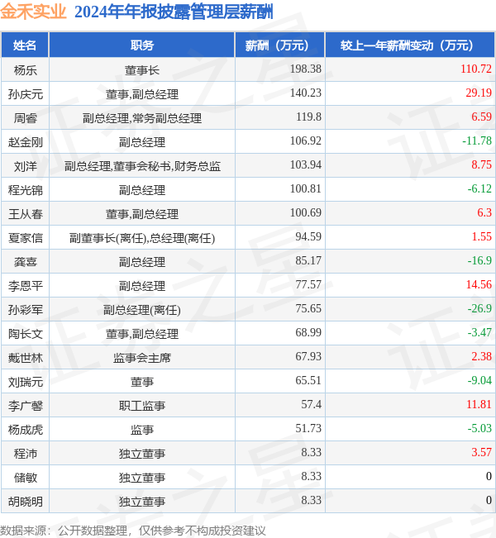Select the name 赵金刚
Image resolution: width=496 pixels, height=538 pixels.
pyautogui.click(x=25, y=142)
